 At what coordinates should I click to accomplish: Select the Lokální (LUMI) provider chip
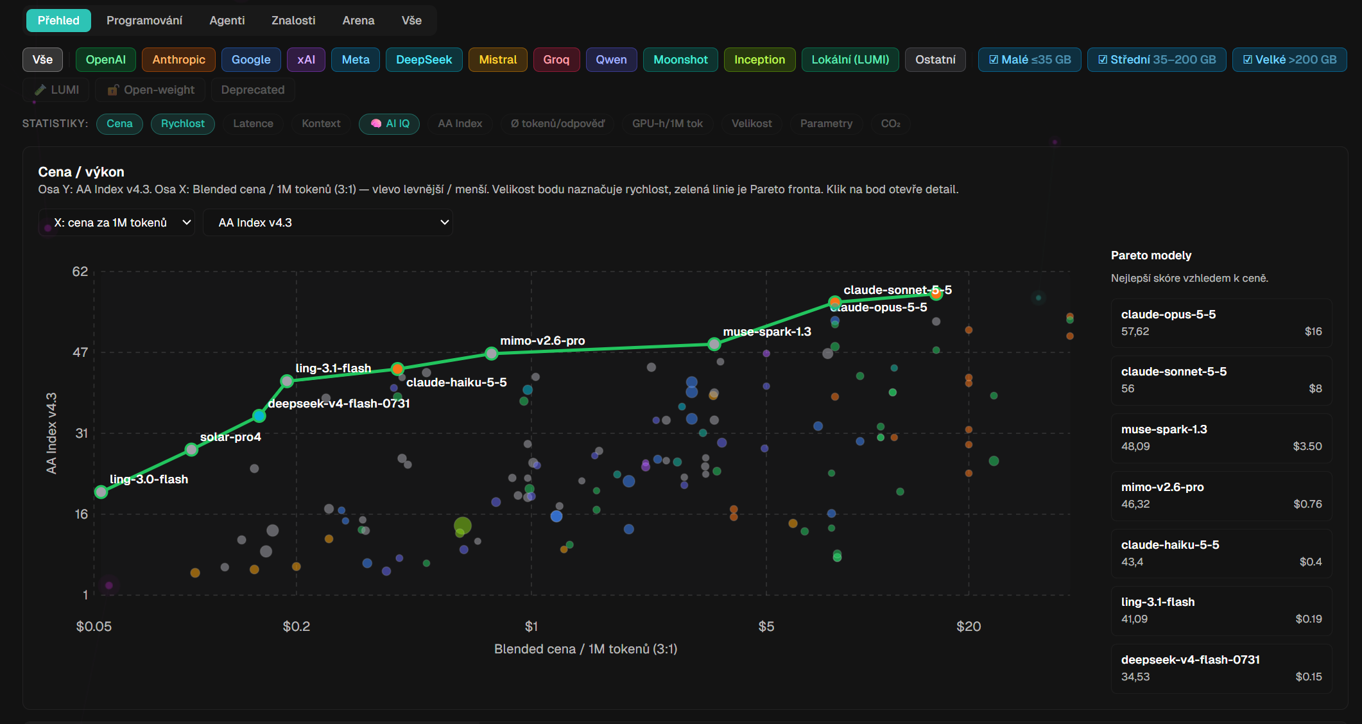pos(850,60)
